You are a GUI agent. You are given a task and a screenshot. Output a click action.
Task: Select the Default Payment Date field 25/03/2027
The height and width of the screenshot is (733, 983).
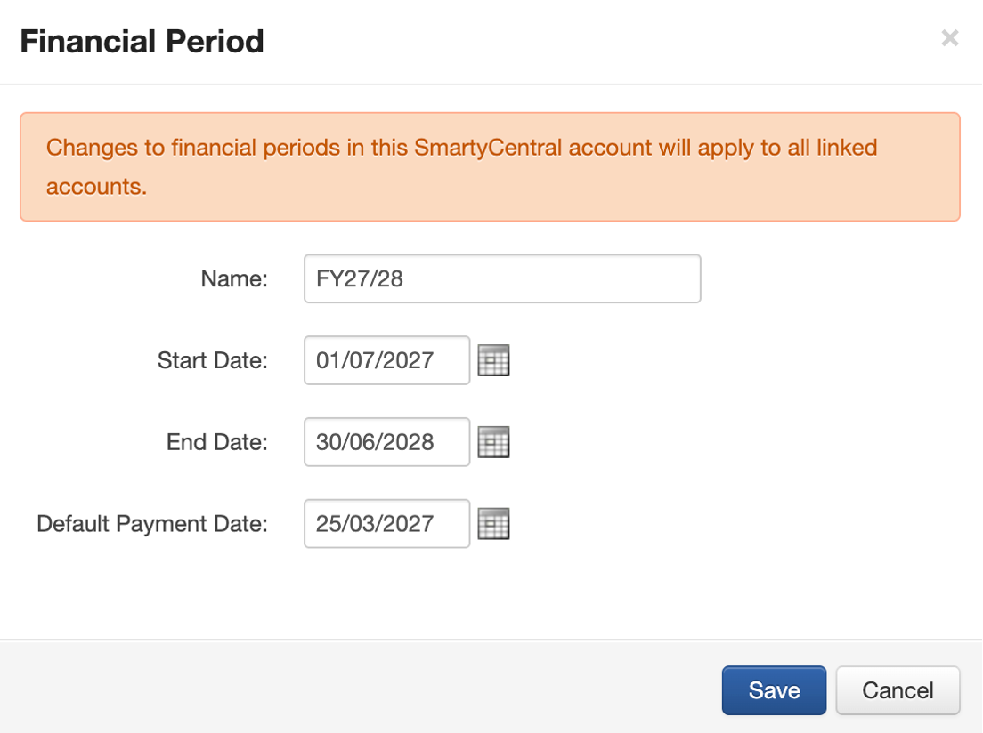coord(386,524)
